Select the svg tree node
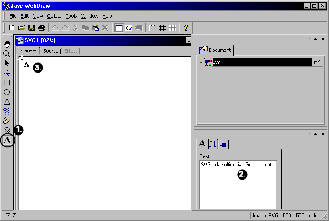Viewport: 329px width, 221px height. click(x=262, y=62)
